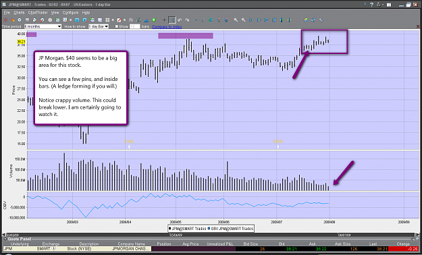Open the File menu
Screen dimensions: 422x255
coord(7,13)
